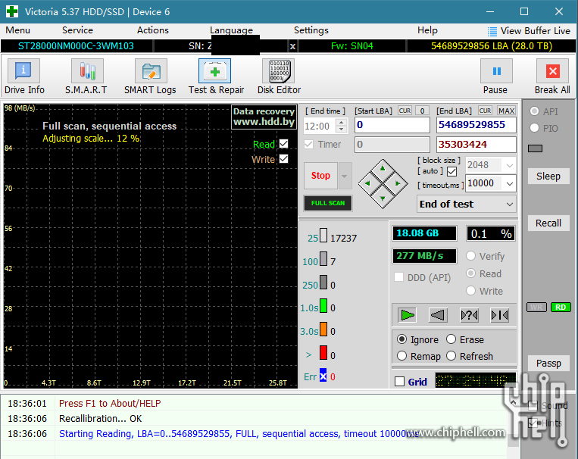Set End LBA to MAX

click(506, 111)
